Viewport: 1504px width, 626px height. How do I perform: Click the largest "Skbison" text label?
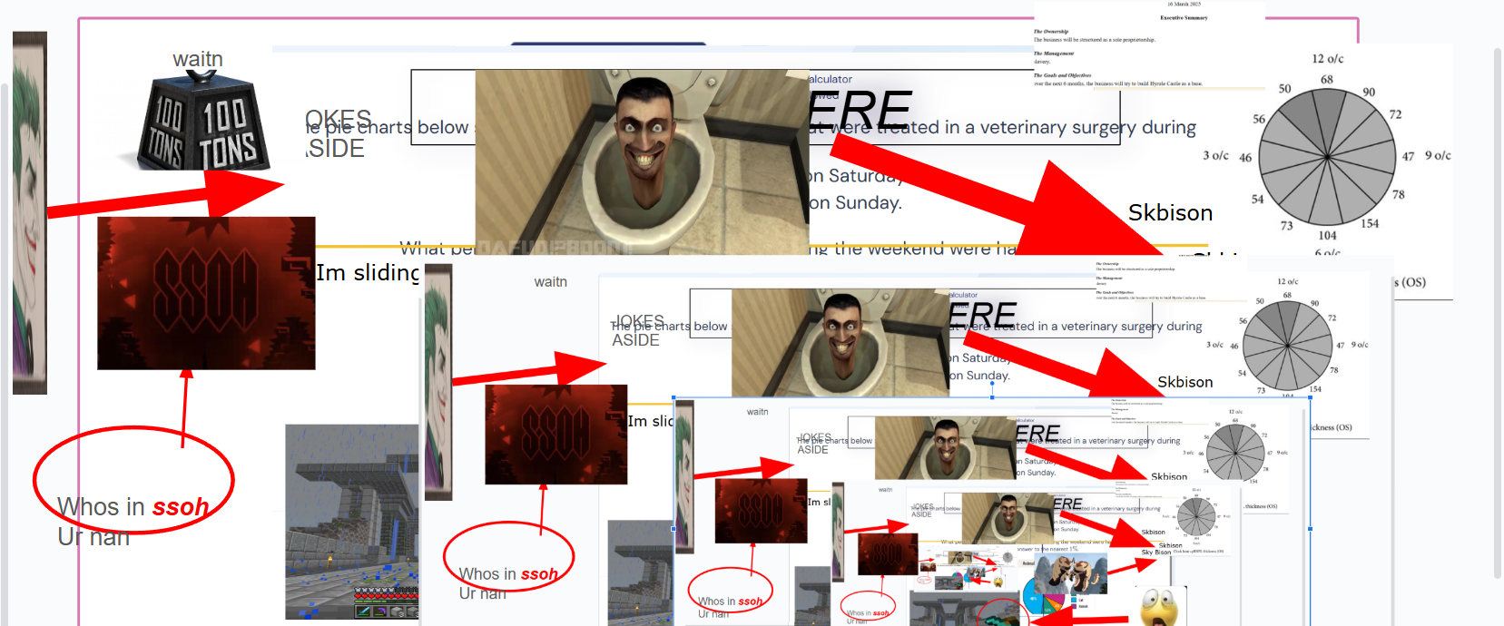pos(1170,213)
